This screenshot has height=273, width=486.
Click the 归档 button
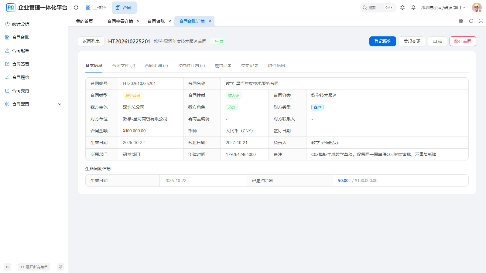(x=437, y=41)
